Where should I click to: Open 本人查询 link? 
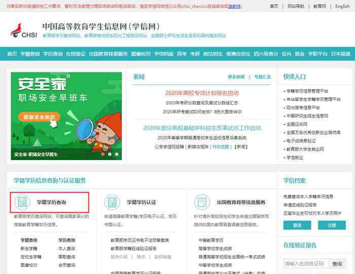point(66,249)
